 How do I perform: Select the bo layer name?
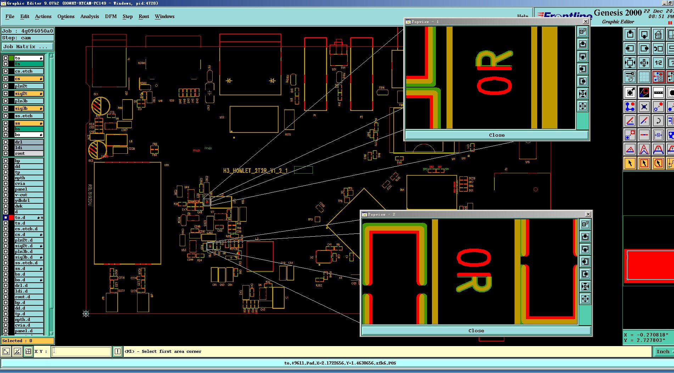point(29,135)
